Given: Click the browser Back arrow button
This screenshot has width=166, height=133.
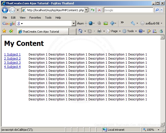Looking at the screenshot, I should point(5,10).
